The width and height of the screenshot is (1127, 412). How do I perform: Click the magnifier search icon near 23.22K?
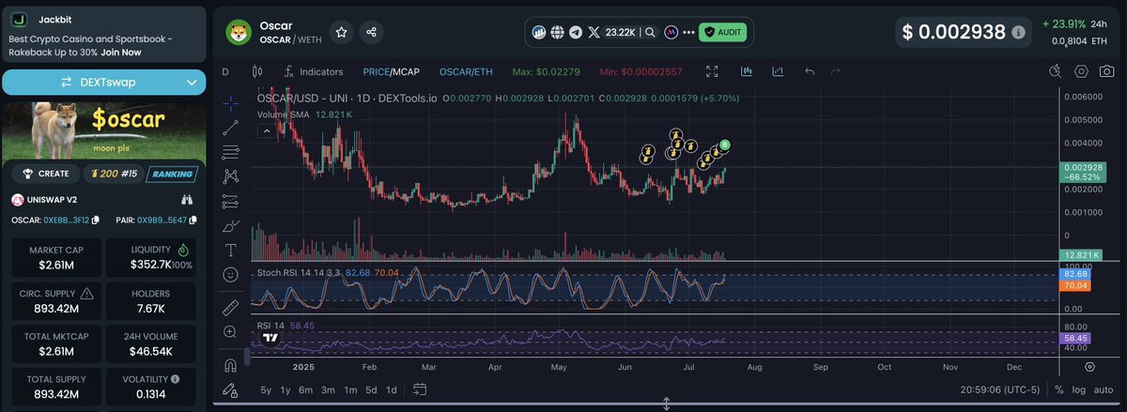650,32
